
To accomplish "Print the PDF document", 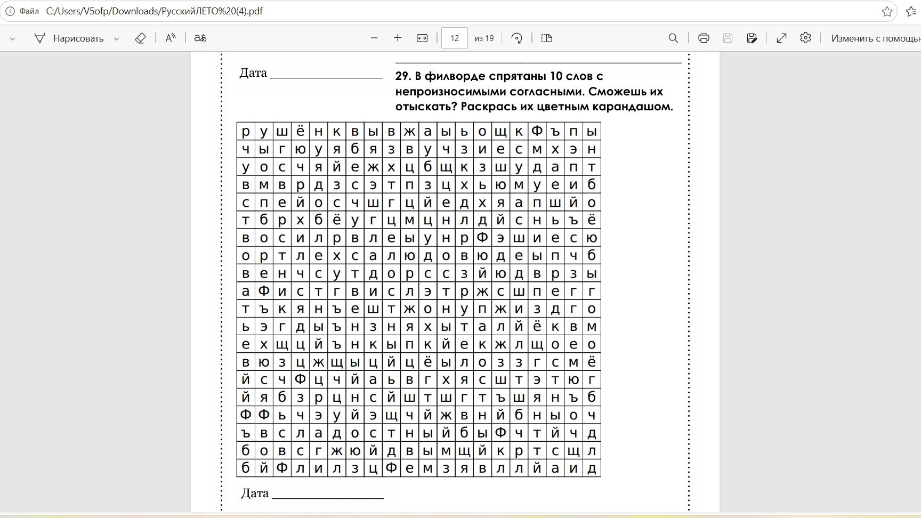I will (704, 38).
